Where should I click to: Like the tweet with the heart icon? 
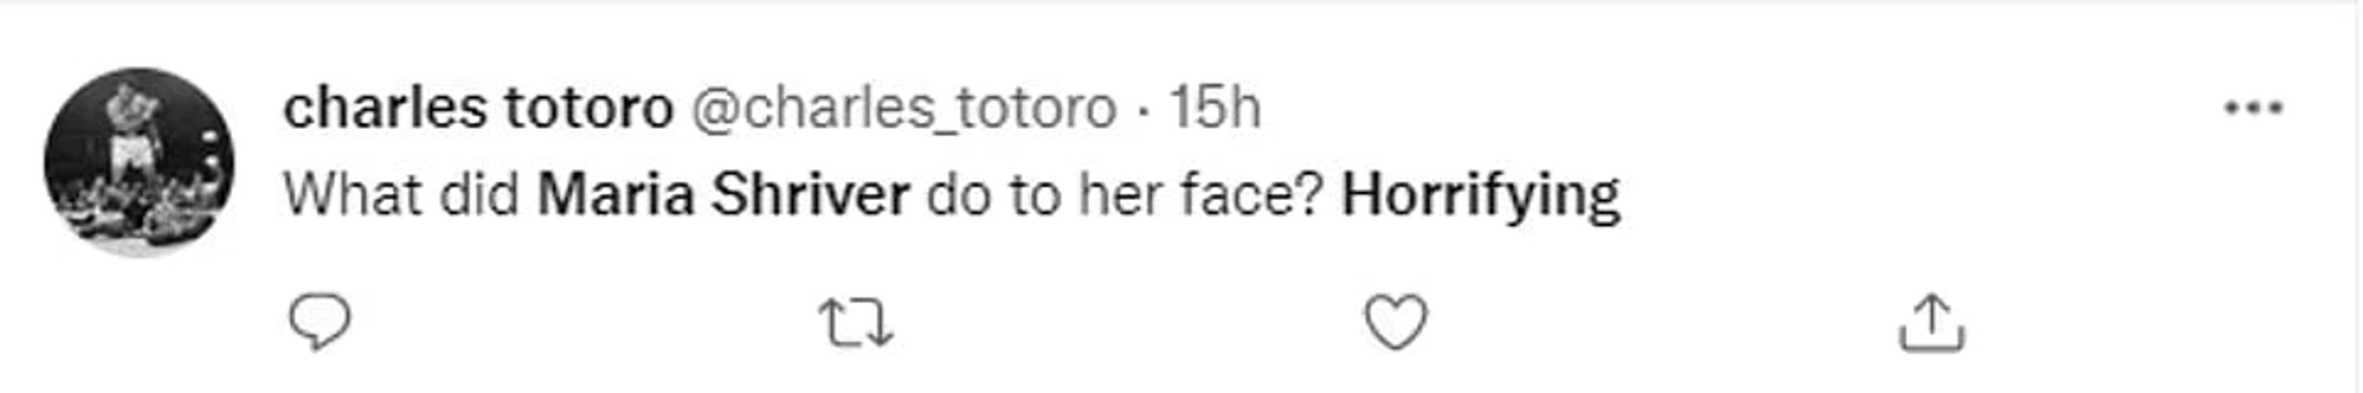click(x=1395, y=322)
